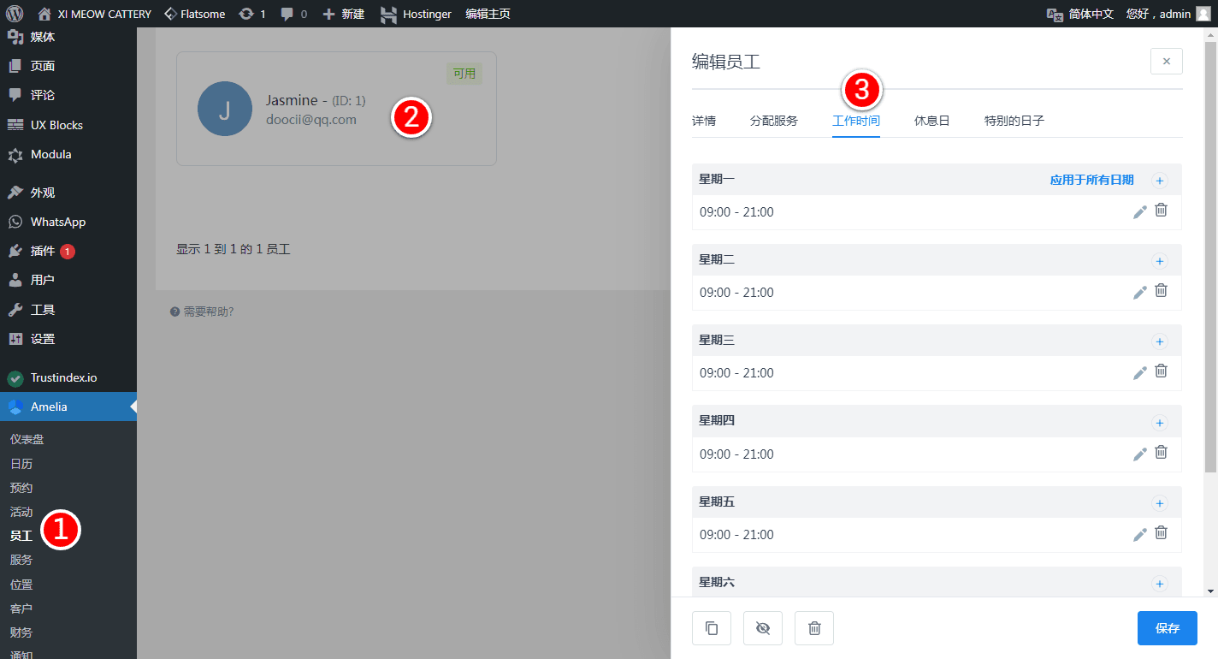Switch to the 分配服务 tab
The image size is (1218, 659).
point(773,121)
